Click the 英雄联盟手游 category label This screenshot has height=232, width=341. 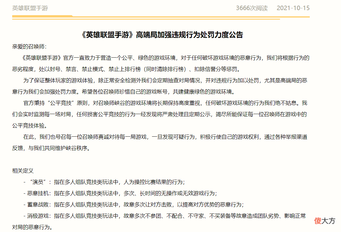pyautogui.click(x=30, y=8)
